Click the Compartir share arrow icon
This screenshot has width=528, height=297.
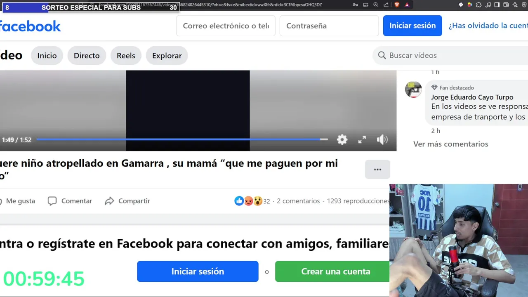[x=109, y=201]
